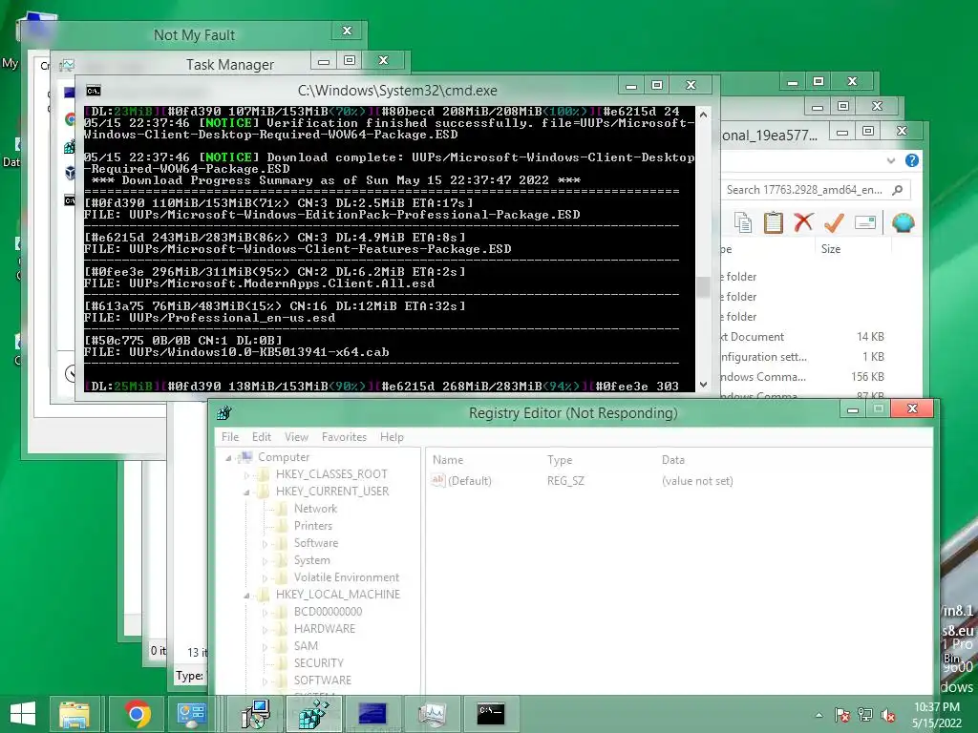Click the Data column header in Registry Editor
This screenshot has width=978, height=733.
673,460
